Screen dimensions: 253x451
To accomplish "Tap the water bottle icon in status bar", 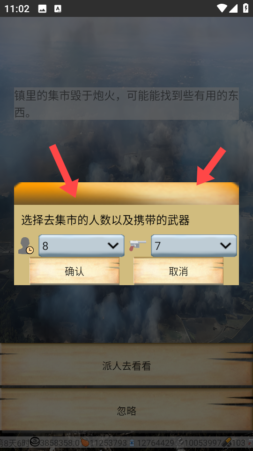I will click(132, 443).
